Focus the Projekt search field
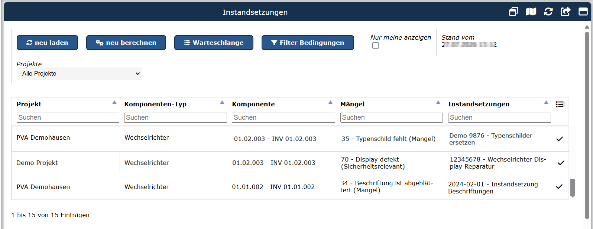Image resolution: width=593 pixels, height=229 pixels. tap(68, 117)
